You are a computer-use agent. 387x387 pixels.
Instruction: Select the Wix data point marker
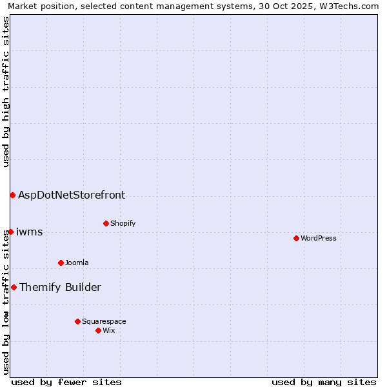click(98, 330)
